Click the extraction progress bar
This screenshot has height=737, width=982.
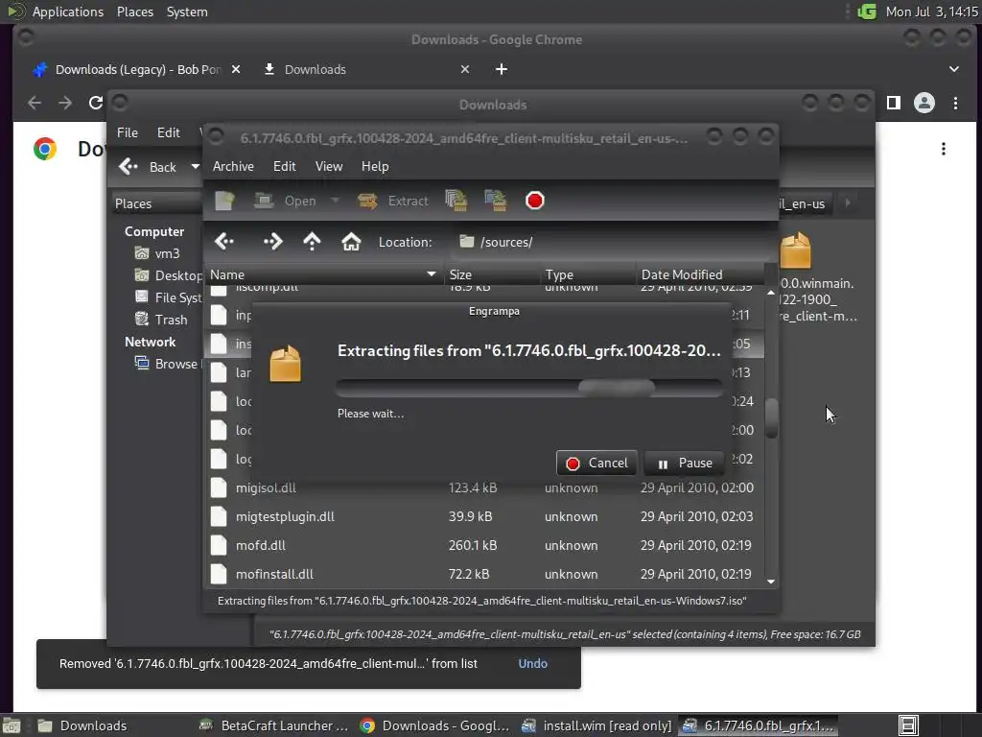[x=529, y=388]
